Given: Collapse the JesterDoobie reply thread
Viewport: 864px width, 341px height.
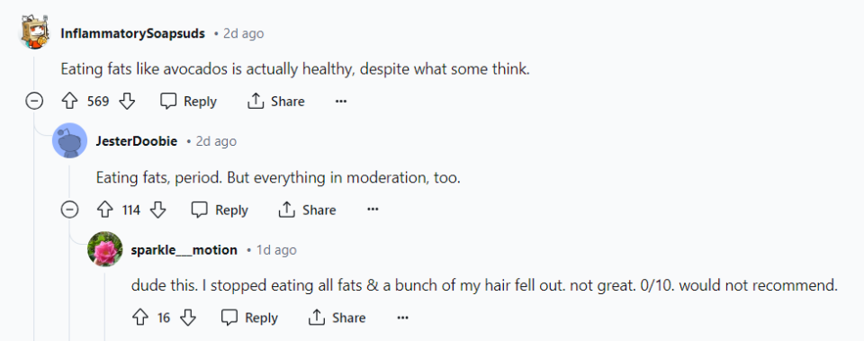Looking at the screenshot, I should [69, 210].
